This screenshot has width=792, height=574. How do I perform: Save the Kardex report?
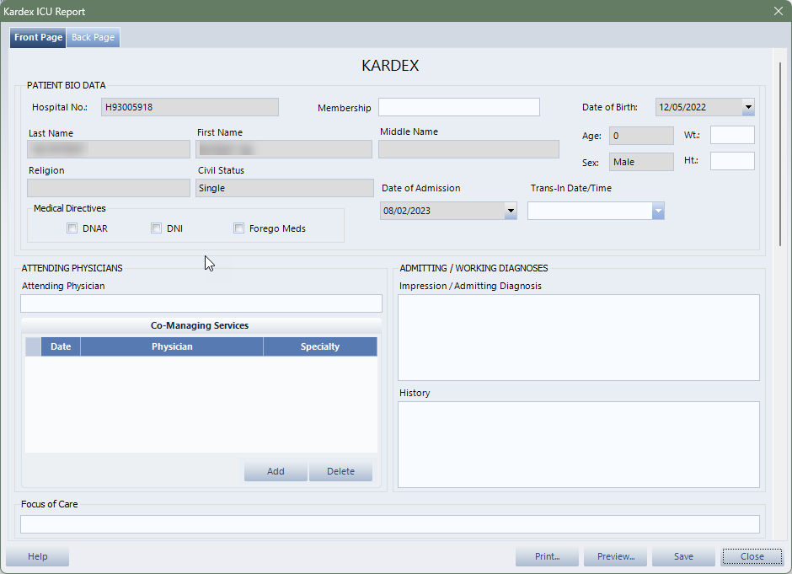click(683, 556)
